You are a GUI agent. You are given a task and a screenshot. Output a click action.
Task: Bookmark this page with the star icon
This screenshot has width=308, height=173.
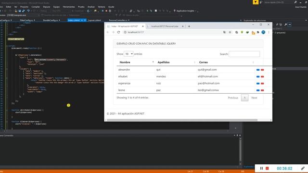(230, 32)
